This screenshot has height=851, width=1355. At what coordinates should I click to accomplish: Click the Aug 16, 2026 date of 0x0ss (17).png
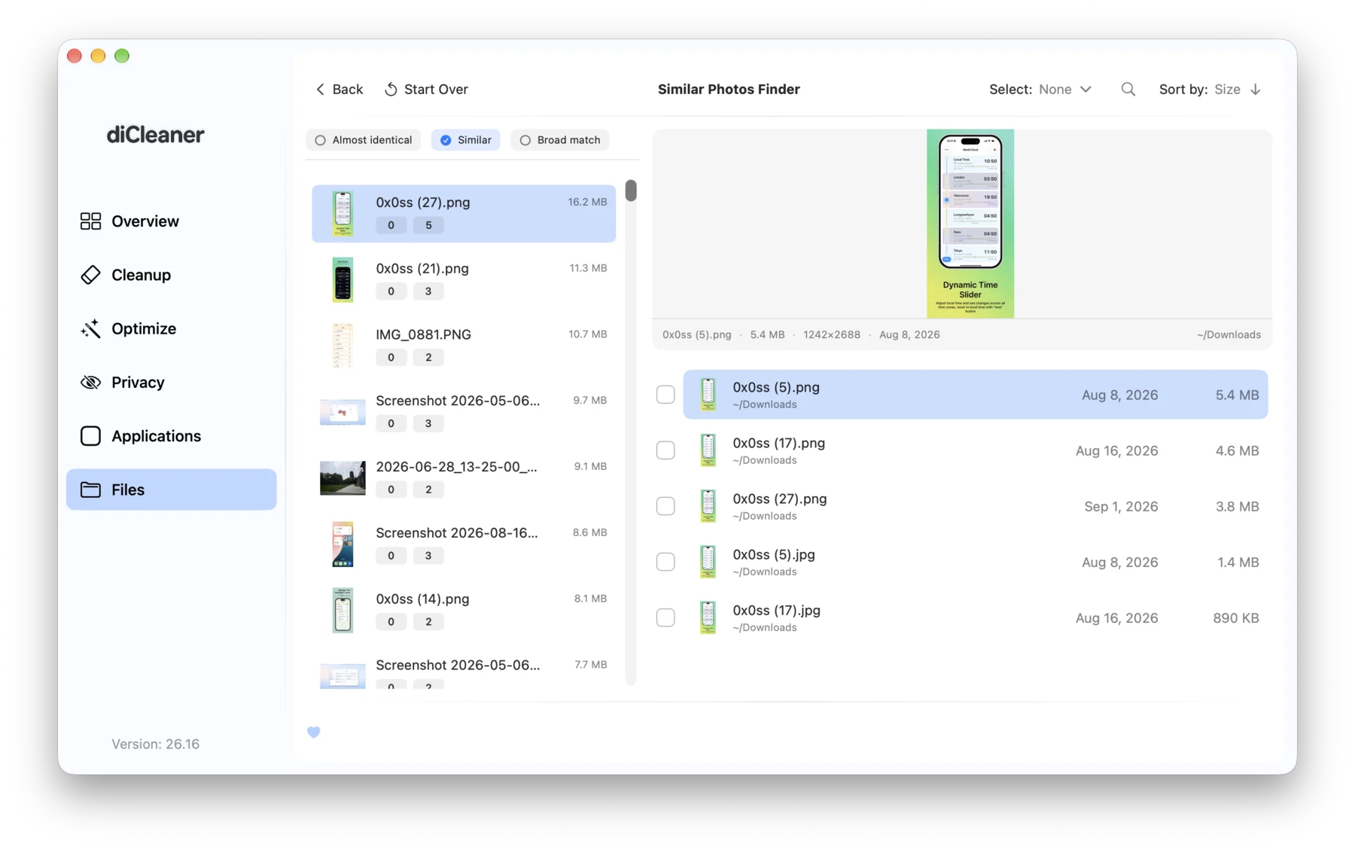coord(1116,450)
